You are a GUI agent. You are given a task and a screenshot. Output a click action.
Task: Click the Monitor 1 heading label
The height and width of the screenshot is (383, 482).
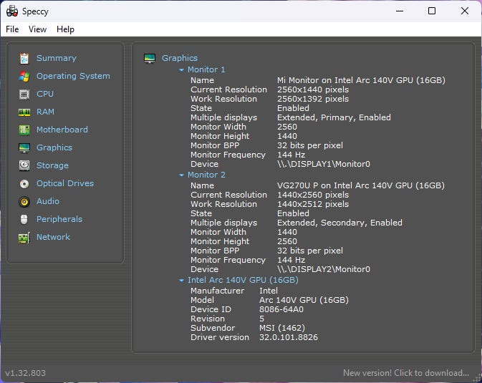click(x=206, y=69)
